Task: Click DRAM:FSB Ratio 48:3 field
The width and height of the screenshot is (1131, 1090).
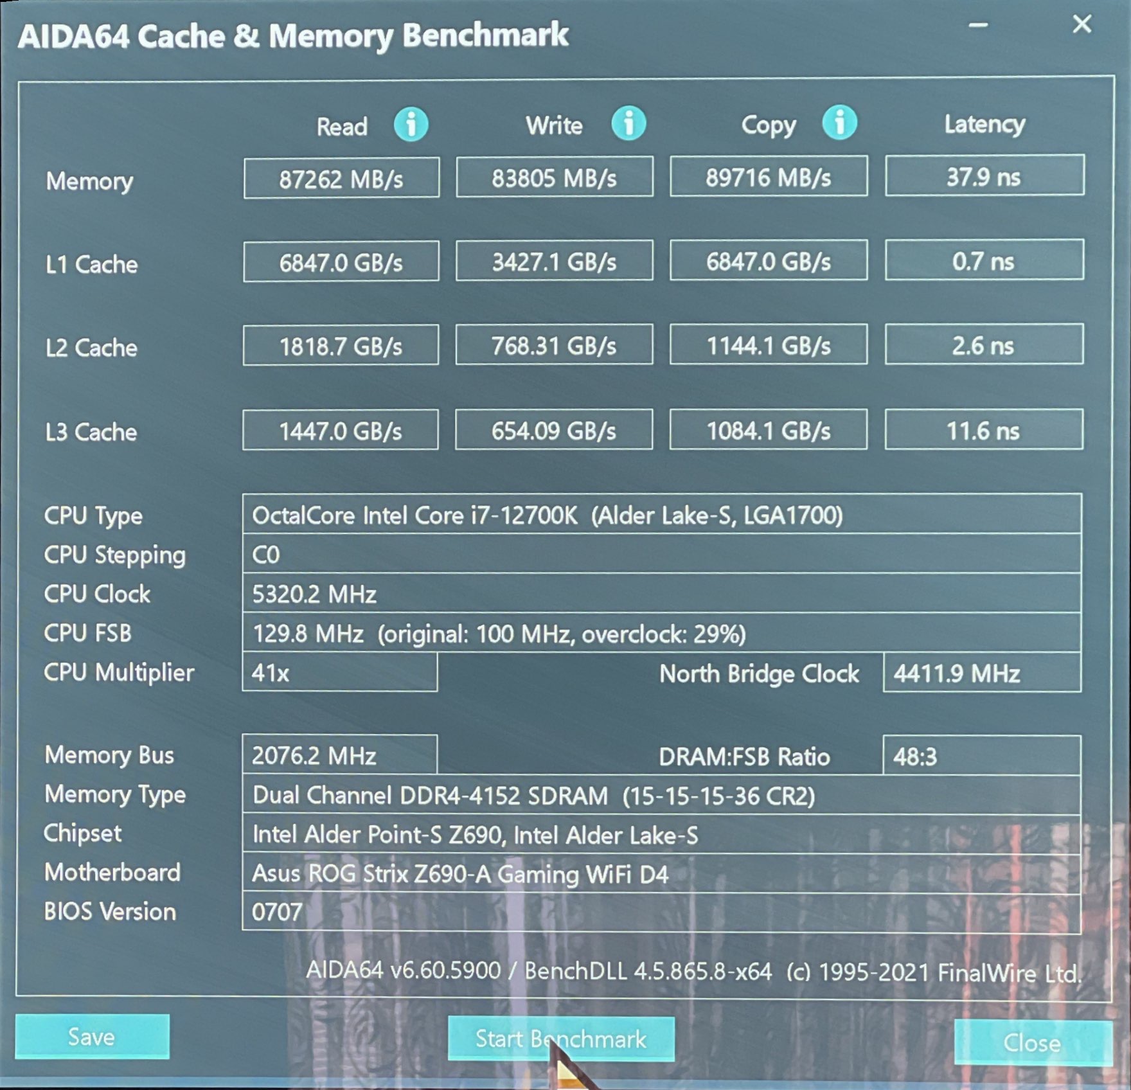Action: click(983, 755)
